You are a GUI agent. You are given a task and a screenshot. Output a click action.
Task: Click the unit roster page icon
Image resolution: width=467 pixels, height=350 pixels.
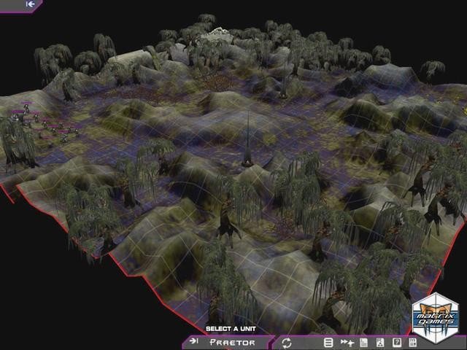click(x=379, y=342)
